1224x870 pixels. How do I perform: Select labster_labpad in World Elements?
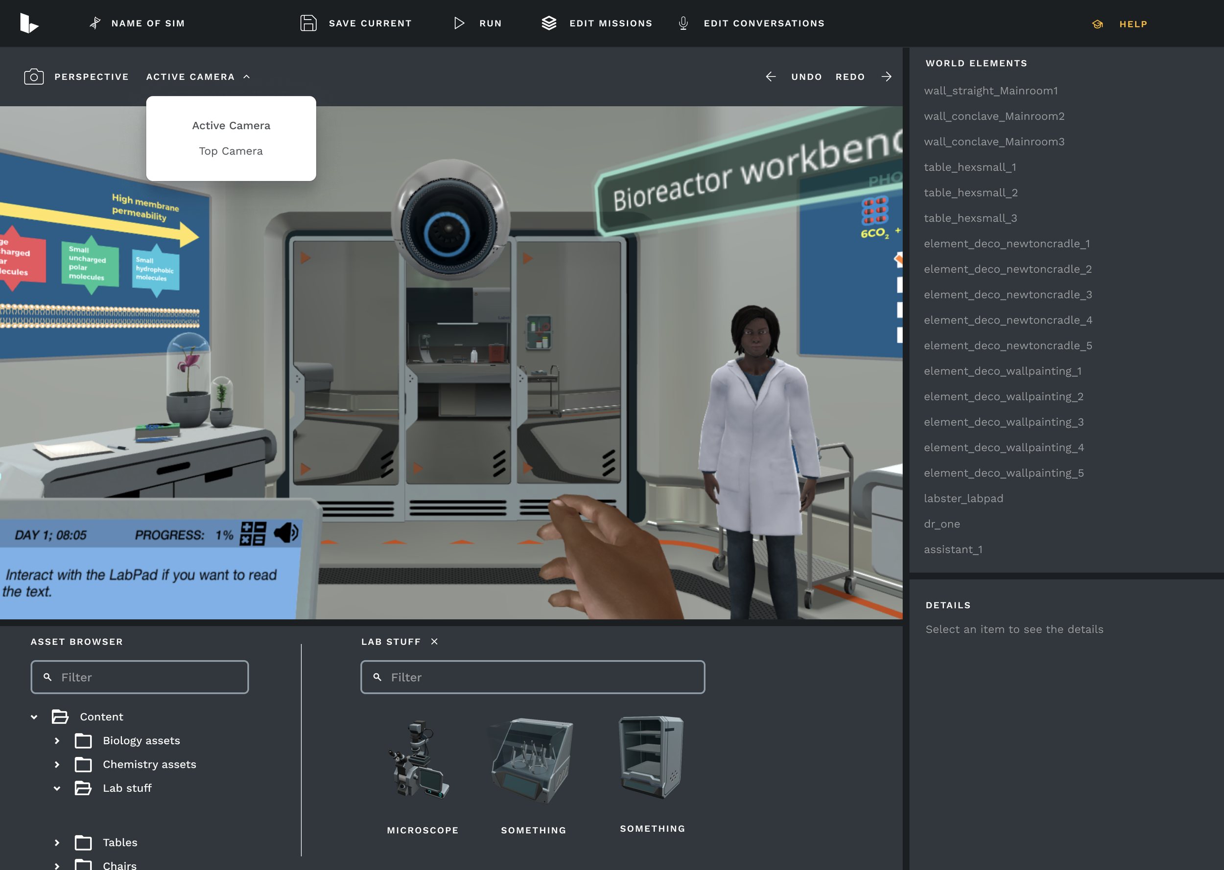point(963,498)
